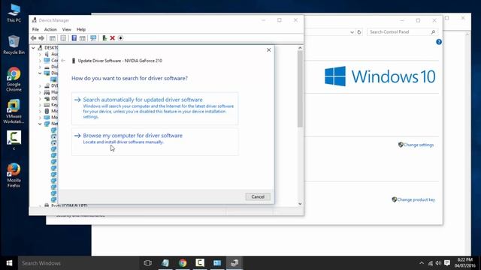Open the notepad-like taskbar icon next to Task View
Viewport: 481px width, 270px height.
coord(165,263)
